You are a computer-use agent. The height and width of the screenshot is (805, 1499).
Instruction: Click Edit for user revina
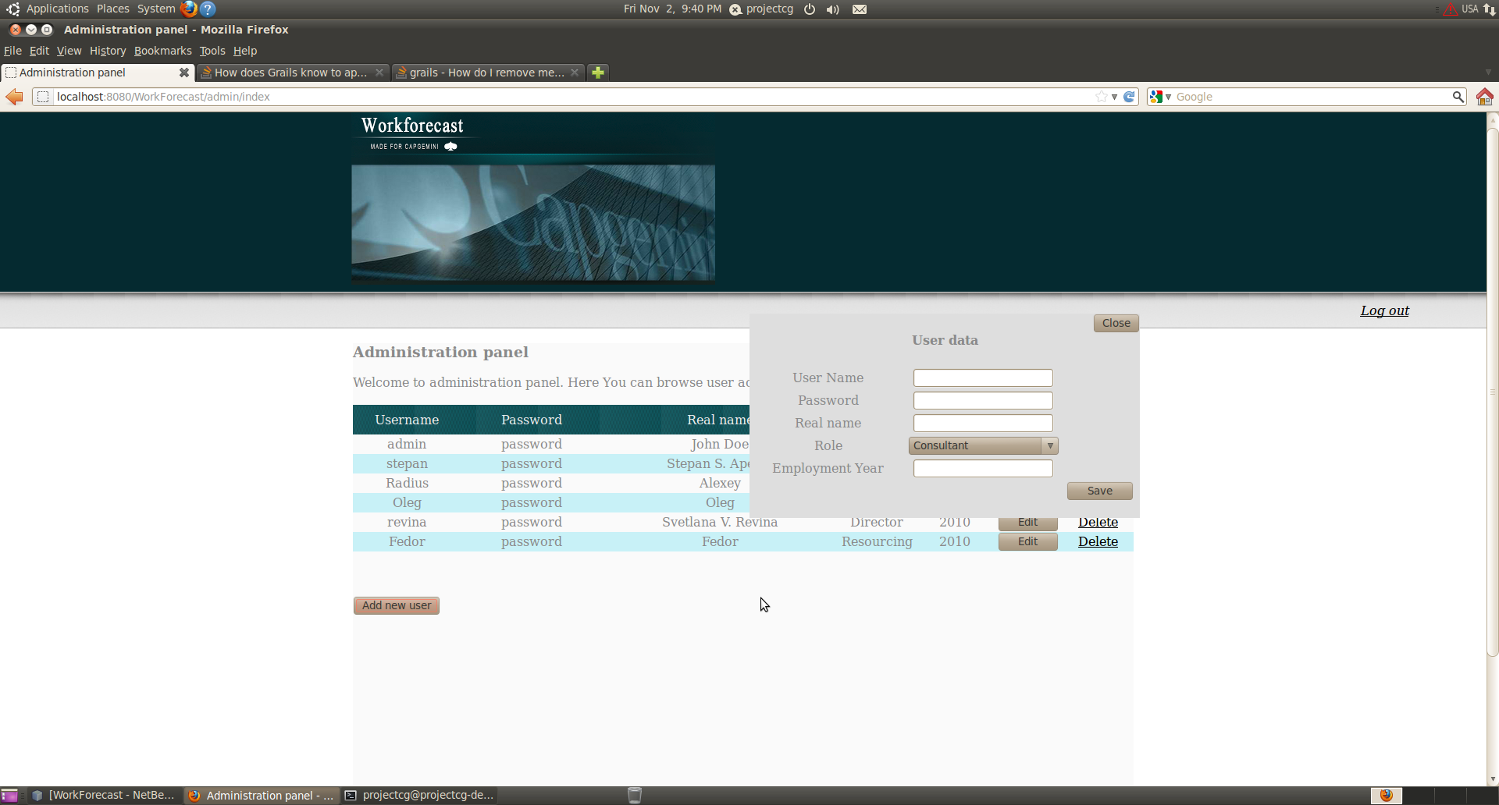click(1027, 523)
